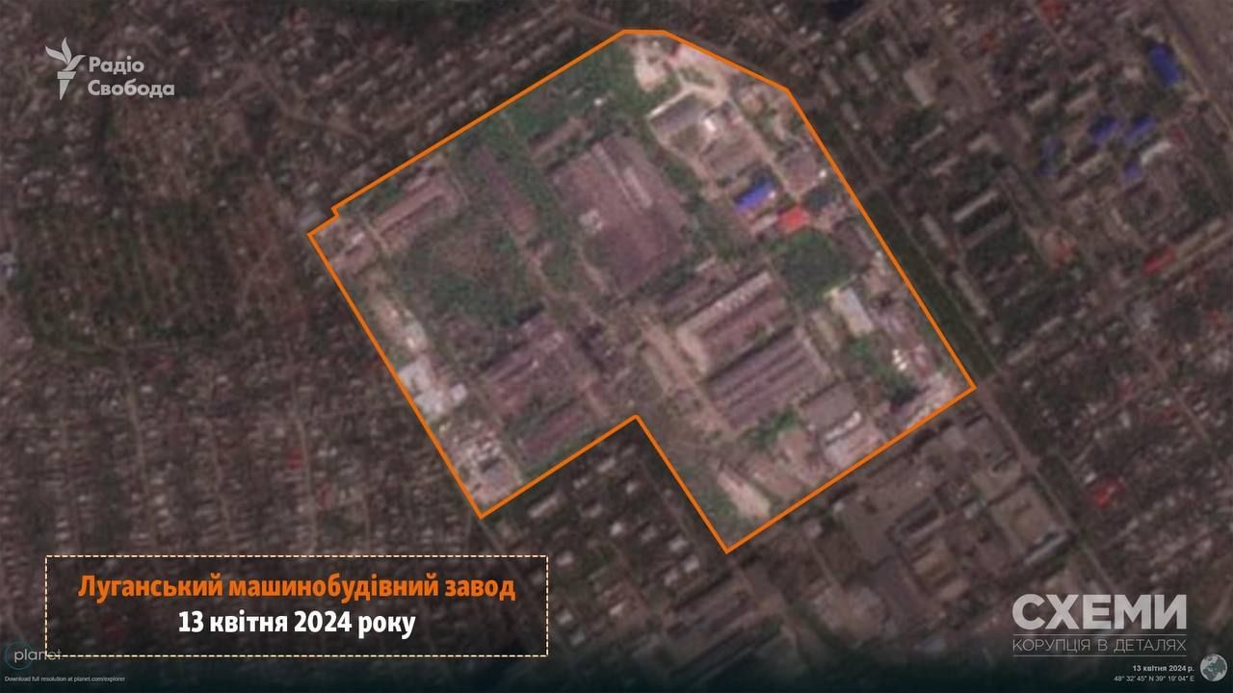The image size is (1233, 693).
Task: Click the 'Радіо Свобода' text label
Action: [x=131, y=77]
